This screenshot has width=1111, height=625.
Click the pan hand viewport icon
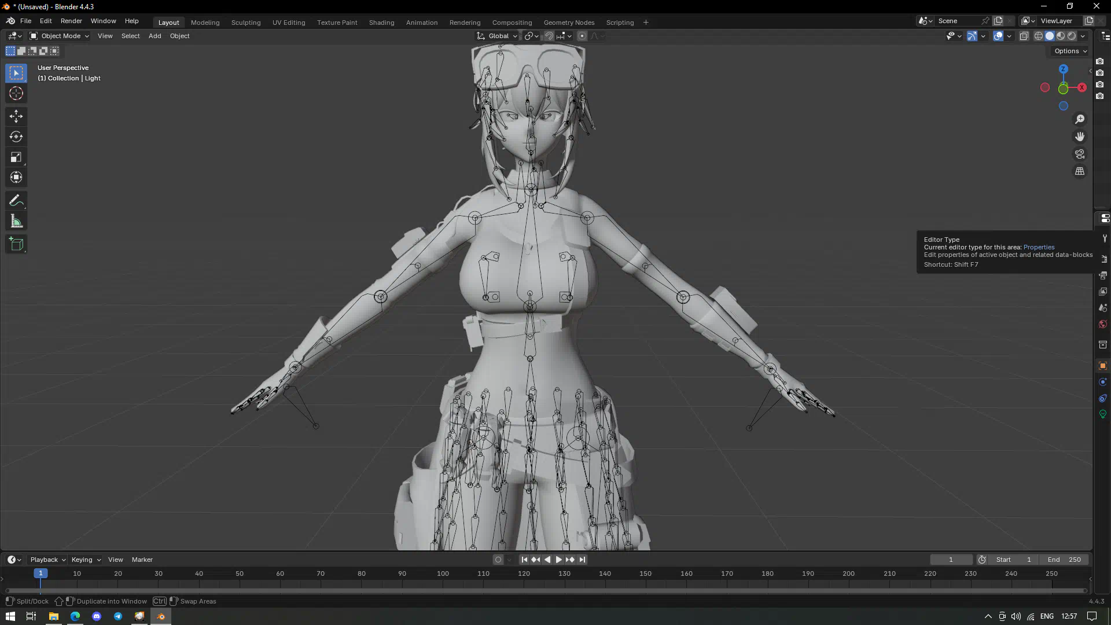1080,137
